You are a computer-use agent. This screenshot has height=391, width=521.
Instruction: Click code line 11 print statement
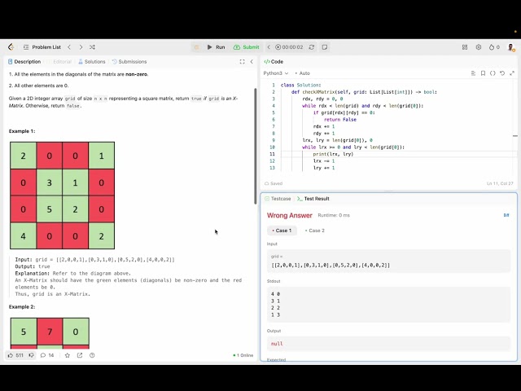(333, 154)
